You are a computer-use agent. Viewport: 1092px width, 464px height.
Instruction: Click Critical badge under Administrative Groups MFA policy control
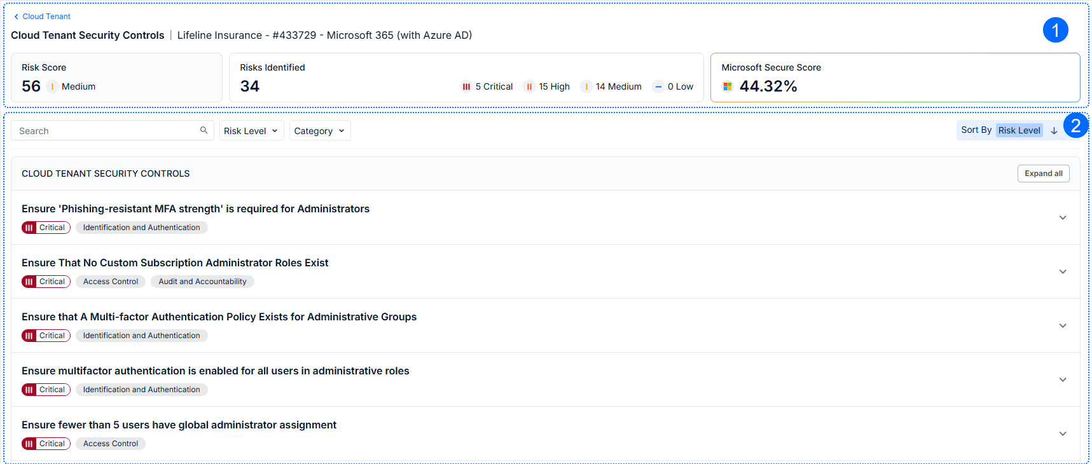click(x=46, y=336)
